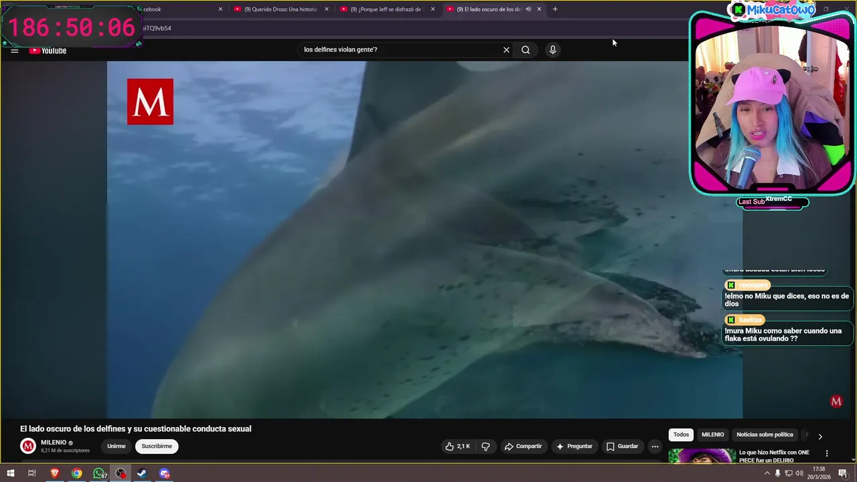Viewport: 857px width, 482px height.
Task: Open a new browser tab
Action: tap(555, 9)
